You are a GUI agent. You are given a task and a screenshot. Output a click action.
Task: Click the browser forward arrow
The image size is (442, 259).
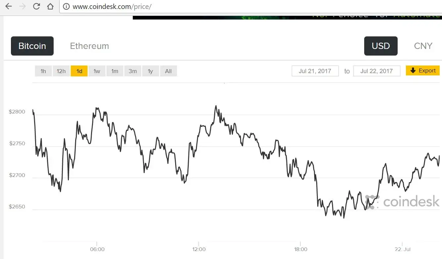pyautogui.click(x=23, y=6)
